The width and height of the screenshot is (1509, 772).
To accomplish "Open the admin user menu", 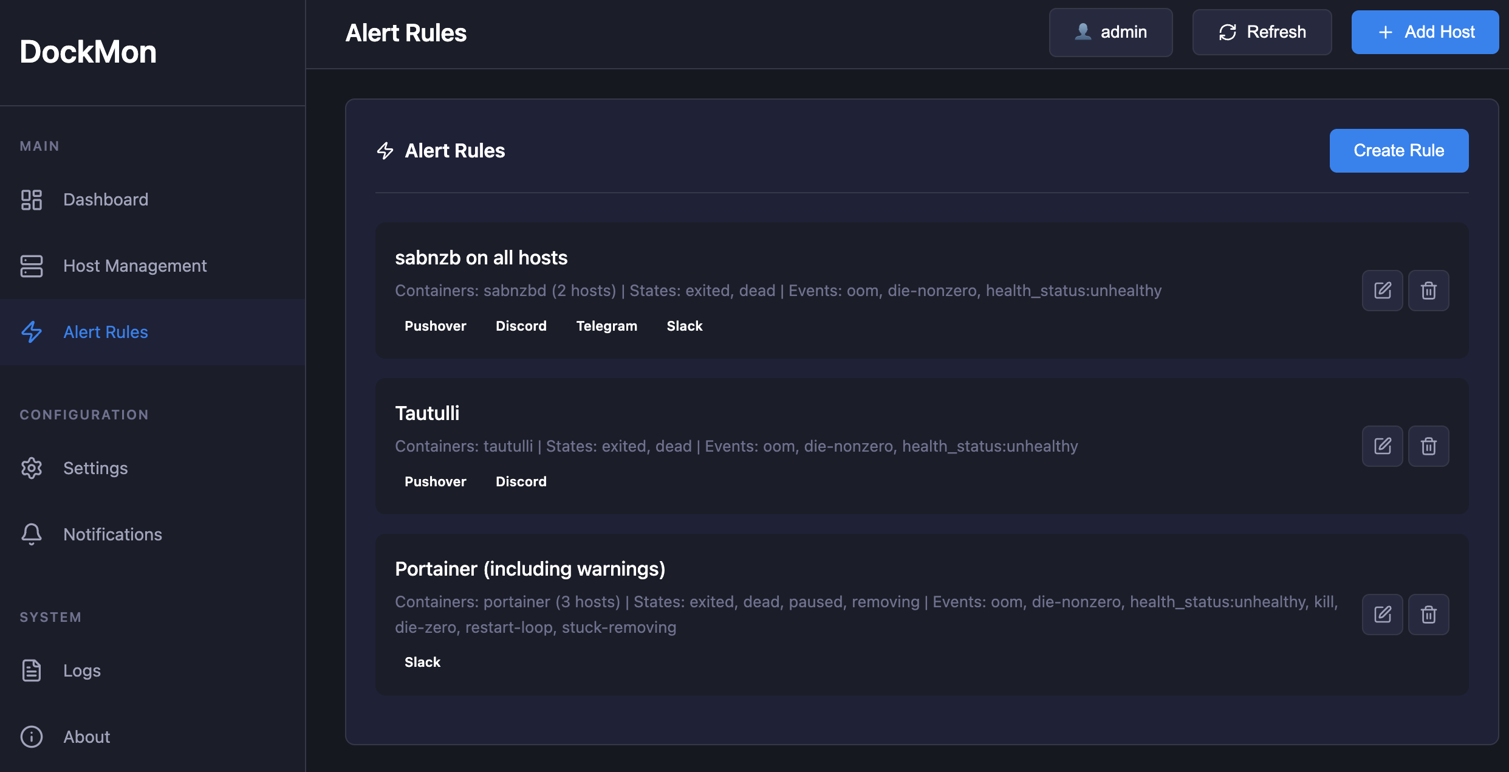I will click(x=1110, y=32).
